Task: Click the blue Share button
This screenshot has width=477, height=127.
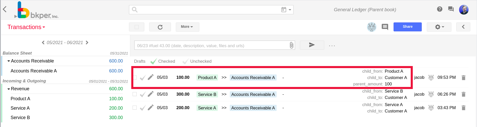Action: click(408, 27)
